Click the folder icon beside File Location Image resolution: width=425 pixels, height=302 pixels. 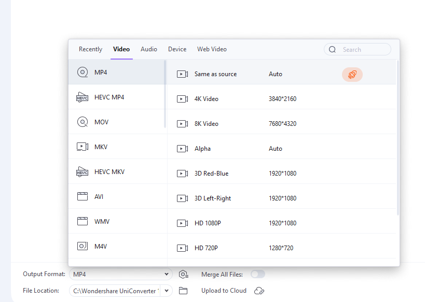183,291
